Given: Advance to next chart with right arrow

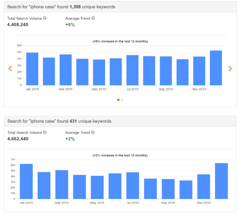Looking at the screenshot, I should click(x=230, y=69).
